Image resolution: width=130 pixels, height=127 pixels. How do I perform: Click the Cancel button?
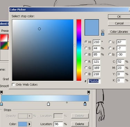(119, 23)
